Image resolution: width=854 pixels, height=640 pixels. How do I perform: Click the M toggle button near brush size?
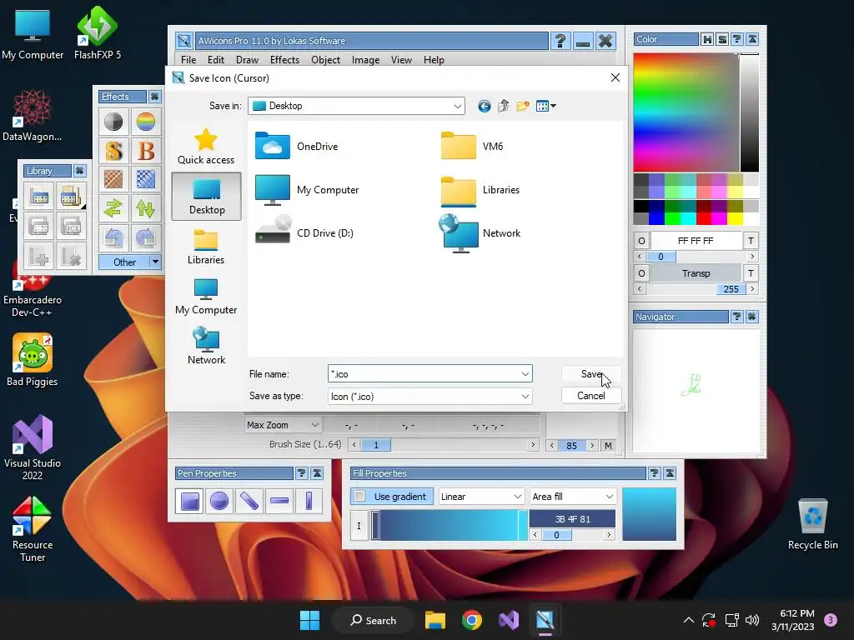click(x=608, y=446)
